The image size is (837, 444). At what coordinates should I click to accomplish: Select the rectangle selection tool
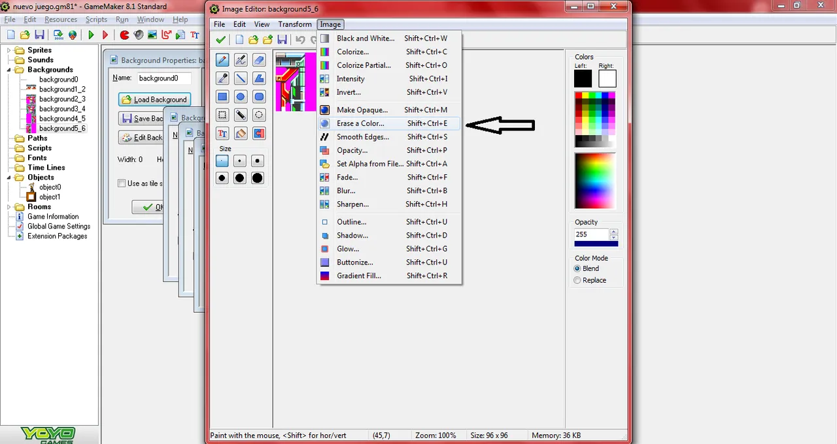[x=222, y=115]
